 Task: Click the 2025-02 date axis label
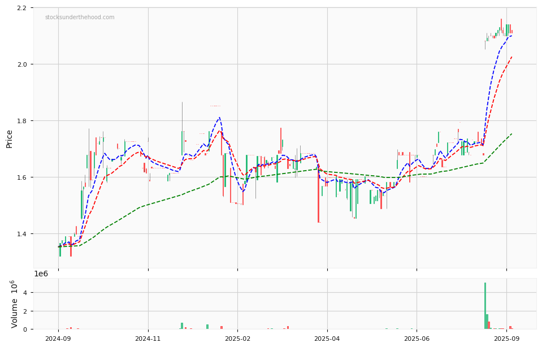pos(238,339)
